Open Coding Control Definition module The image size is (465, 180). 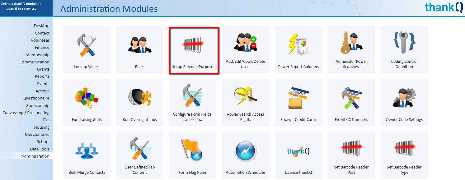404,49
